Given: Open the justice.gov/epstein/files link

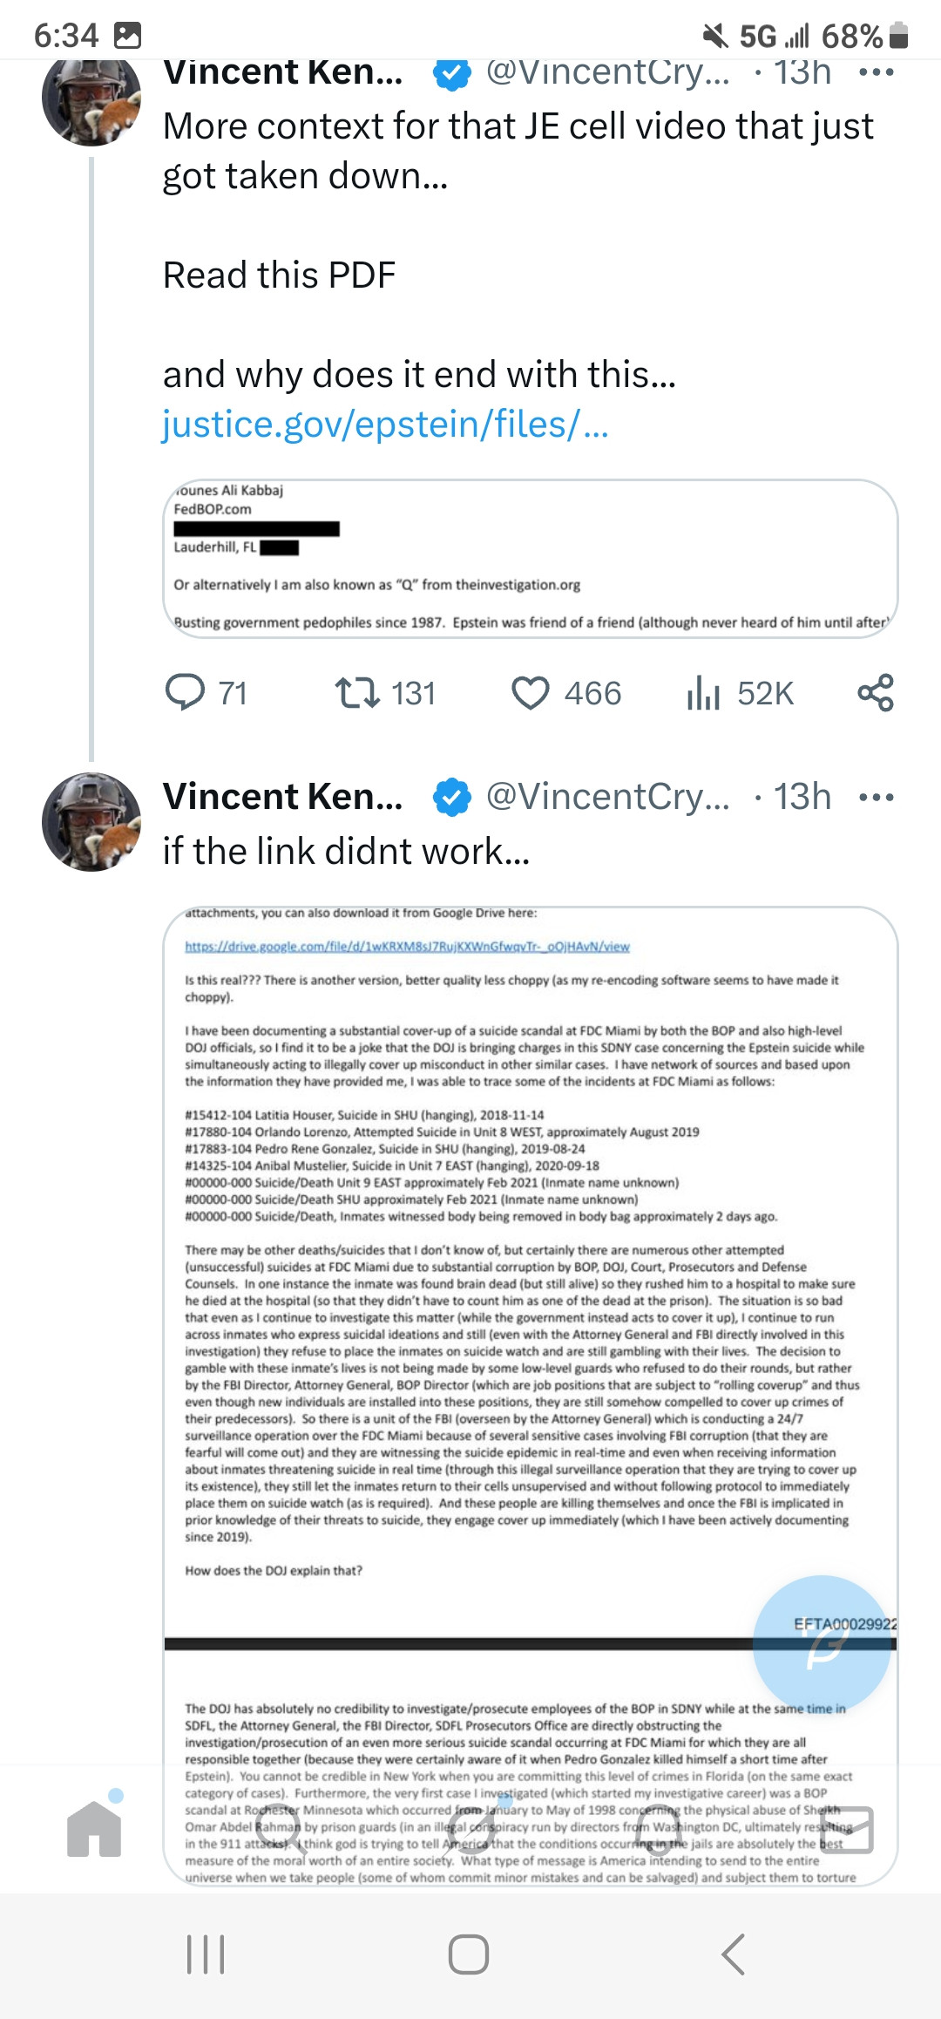Looking at the screenshot, I should (385, 425).
